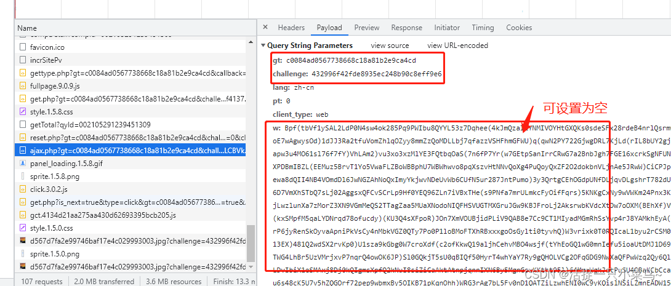The width and height of the screenshot is (671, 286).
Task: Click the sprite.1.5.0.png file icon
Action: pos(23,254)
